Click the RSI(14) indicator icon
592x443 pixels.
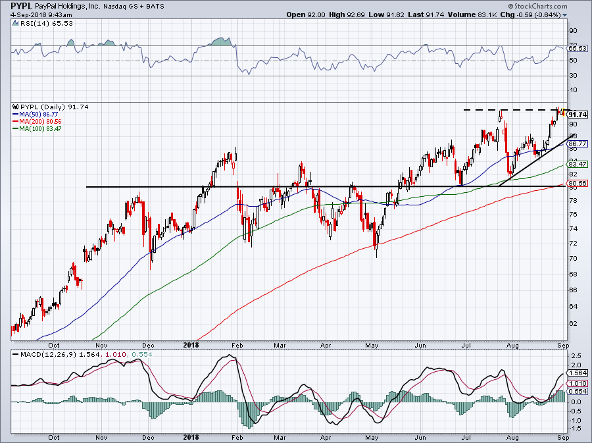16,23
